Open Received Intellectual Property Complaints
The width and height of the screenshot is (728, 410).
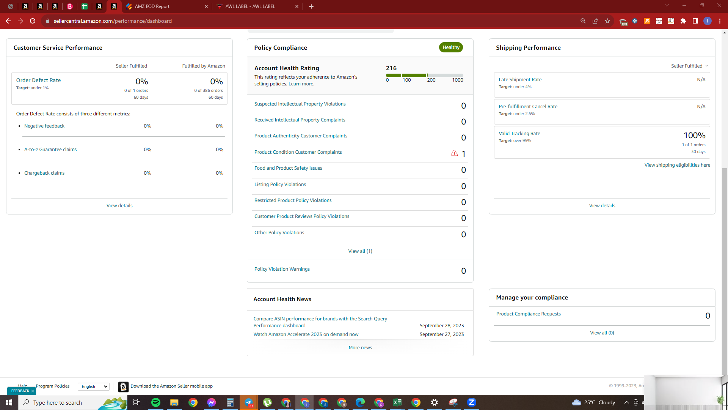coord(300,120)
